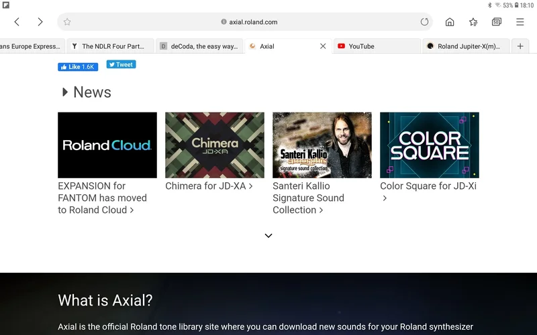
Task: Open the Chimera for JD-XA link
Action: [208, 186]
